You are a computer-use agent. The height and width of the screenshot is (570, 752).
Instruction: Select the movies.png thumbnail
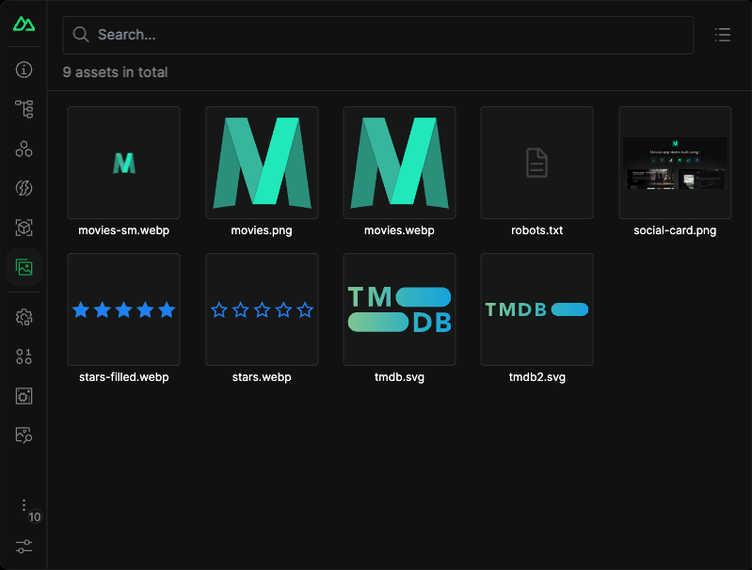tap(262, 163)
